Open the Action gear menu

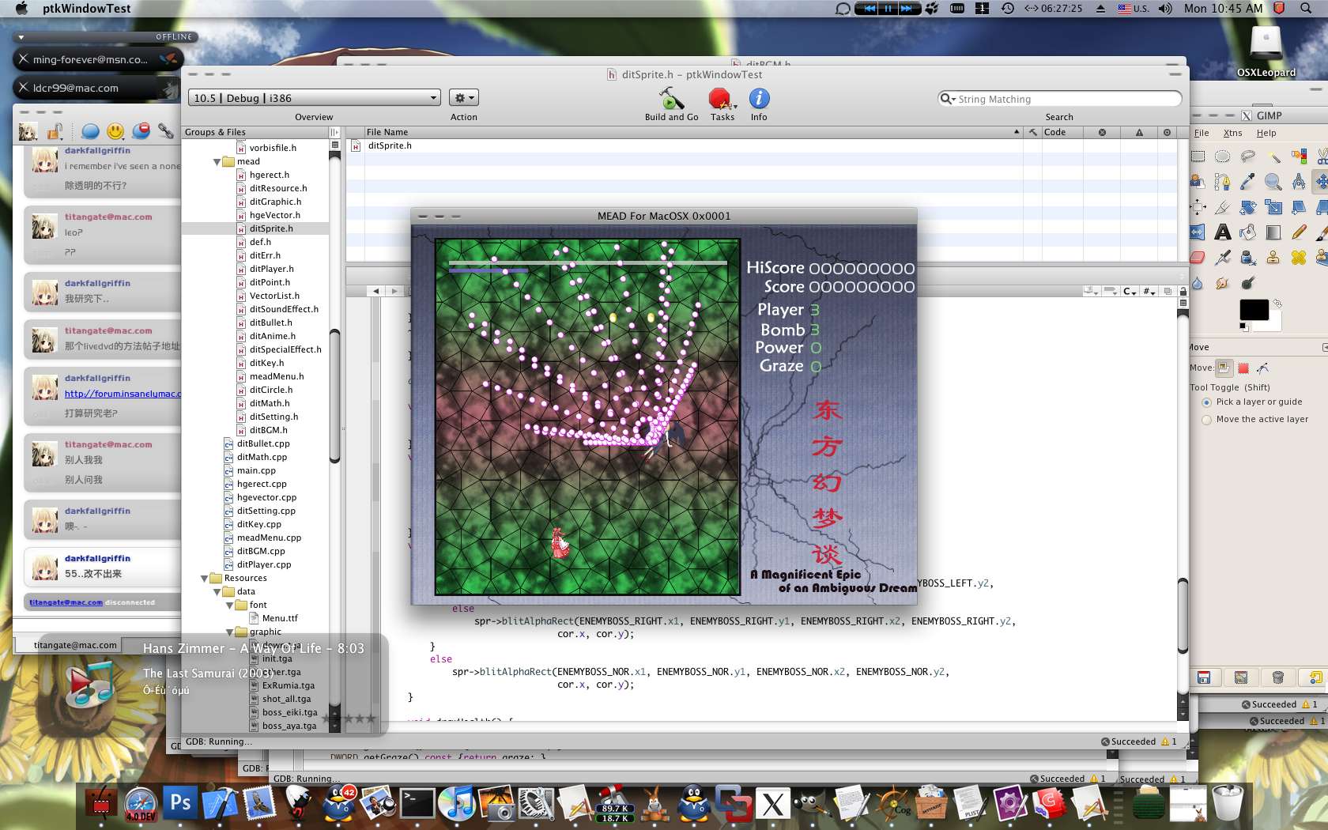464,98
